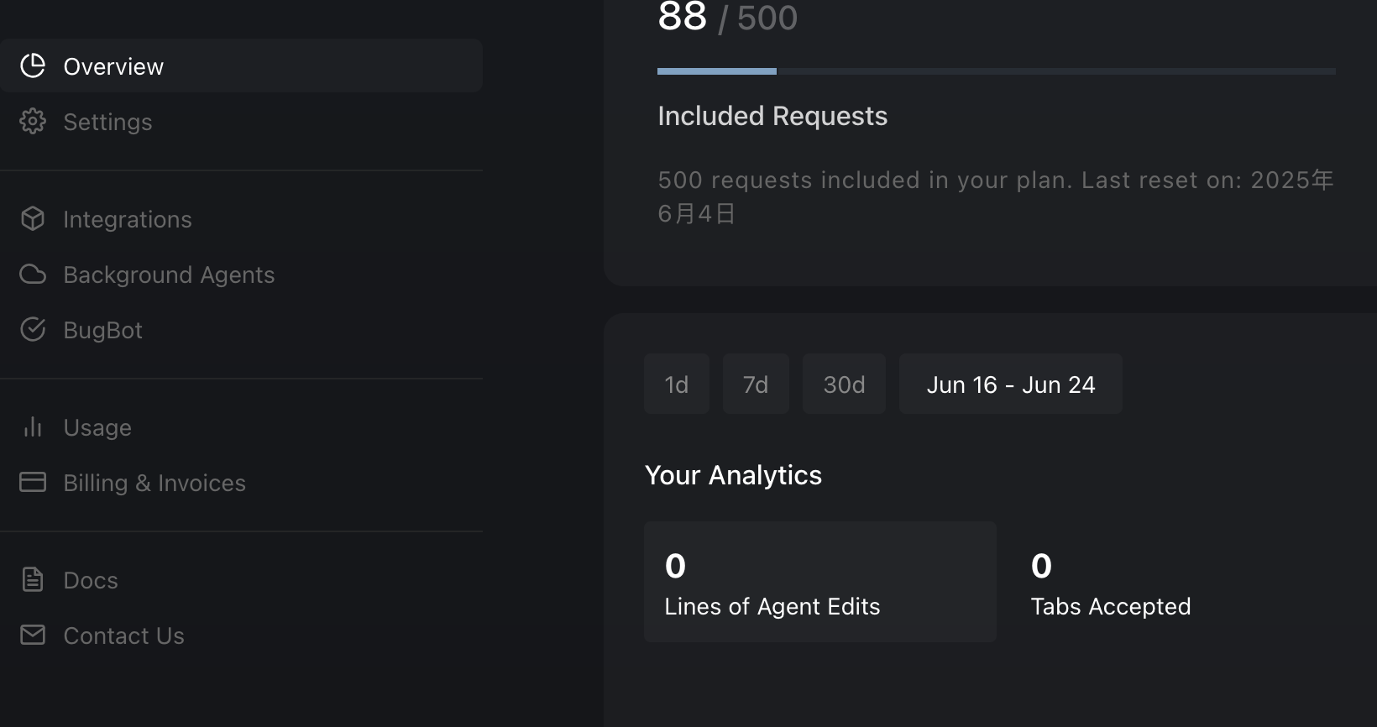Click the included requests progress bar
Screen dimensions: 1377x727
coord(997,71)
